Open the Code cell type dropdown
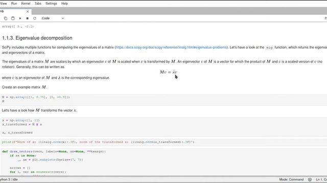Viewport: 327px width, 183px height. click(x=53, y=18)
